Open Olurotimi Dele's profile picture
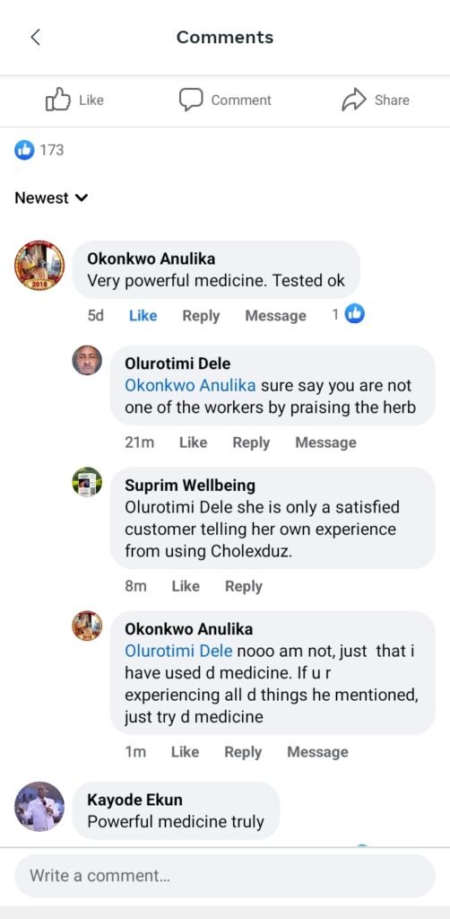 pos(87,360)
